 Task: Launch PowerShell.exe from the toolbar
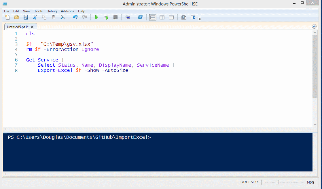coord(140,18)
